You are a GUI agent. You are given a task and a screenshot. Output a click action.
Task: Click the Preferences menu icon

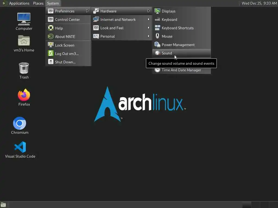pos(50,11)
